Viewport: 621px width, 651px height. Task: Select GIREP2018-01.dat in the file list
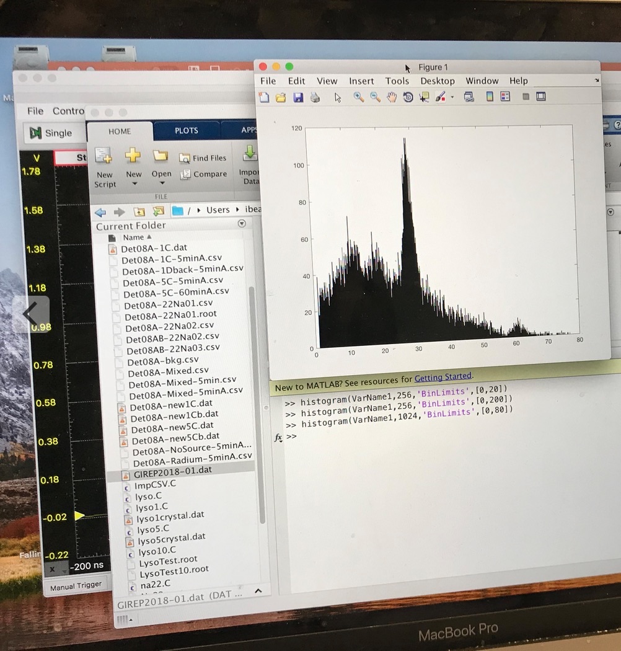coord(173,470)
